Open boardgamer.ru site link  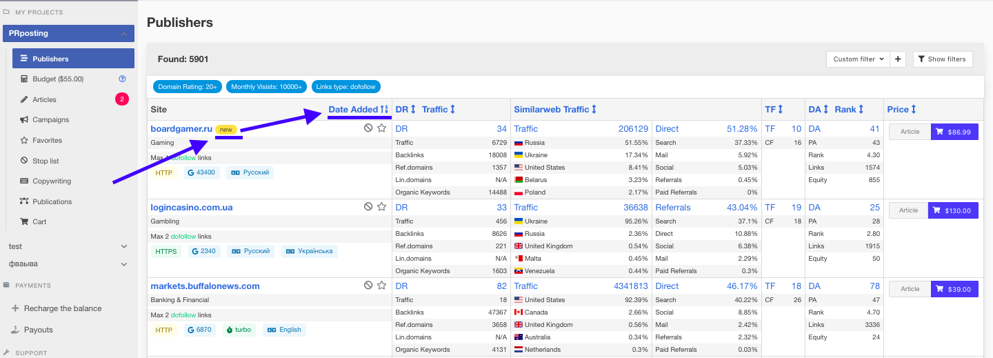click(x=181, y=128)
